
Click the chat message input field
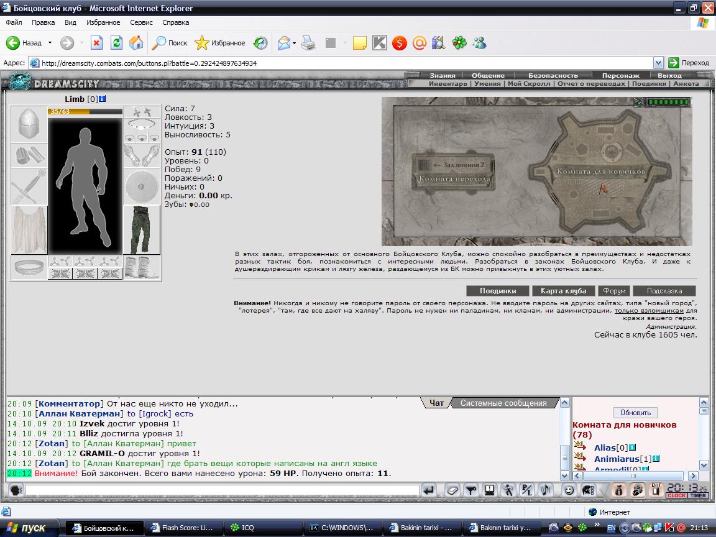tap(223, 490)
